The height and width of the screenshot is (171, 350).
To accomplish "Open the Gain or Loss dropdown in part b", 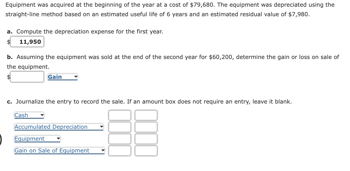I will 62,76.
